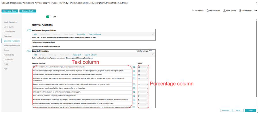
Task: Go to Comp Info section
Action: point(8,59)
